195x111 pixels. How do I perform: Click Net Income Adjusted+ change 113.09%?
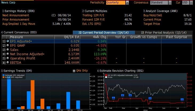tap(100, 54)
